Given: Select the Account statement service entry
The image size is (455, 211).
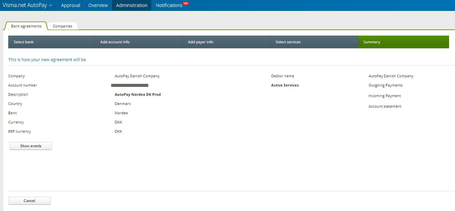Looking at the screenshot, I should coord(385,106).
